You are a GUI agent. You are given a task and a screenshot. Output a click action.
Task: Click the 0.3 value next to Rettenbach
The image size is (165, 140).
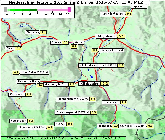(31, 121)
